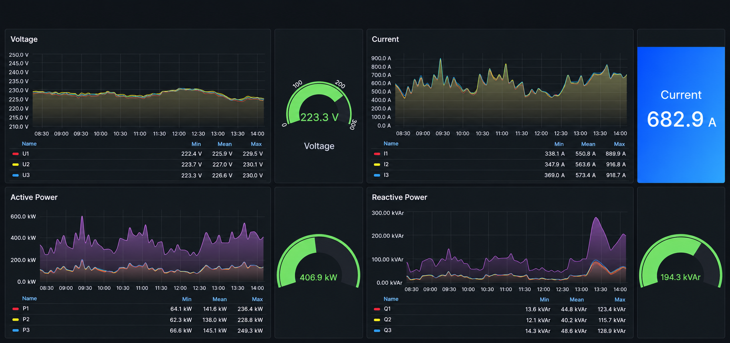Sort Reactive Power legend by Mean column
Viewport: 730px width, 343px height.
577,300
